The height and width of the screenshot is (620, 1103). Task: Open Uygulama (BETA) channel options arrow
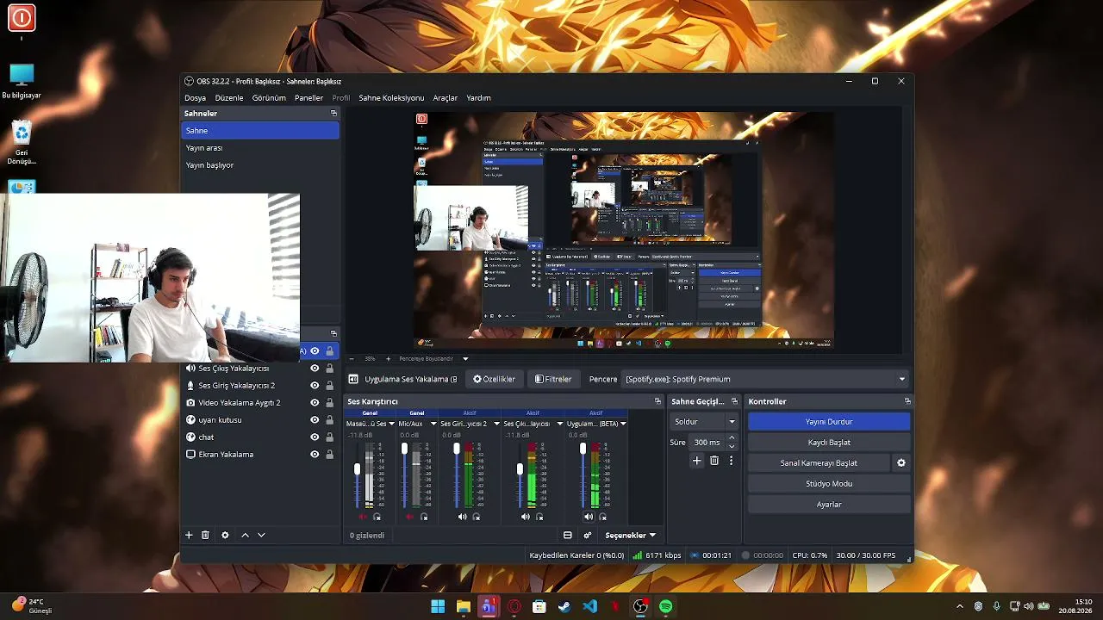(x=623, y=424)
